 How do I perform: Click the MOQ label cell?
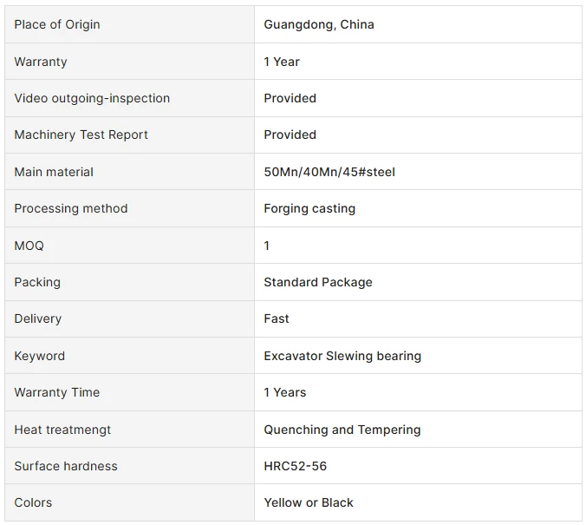(x=129, y=245)
